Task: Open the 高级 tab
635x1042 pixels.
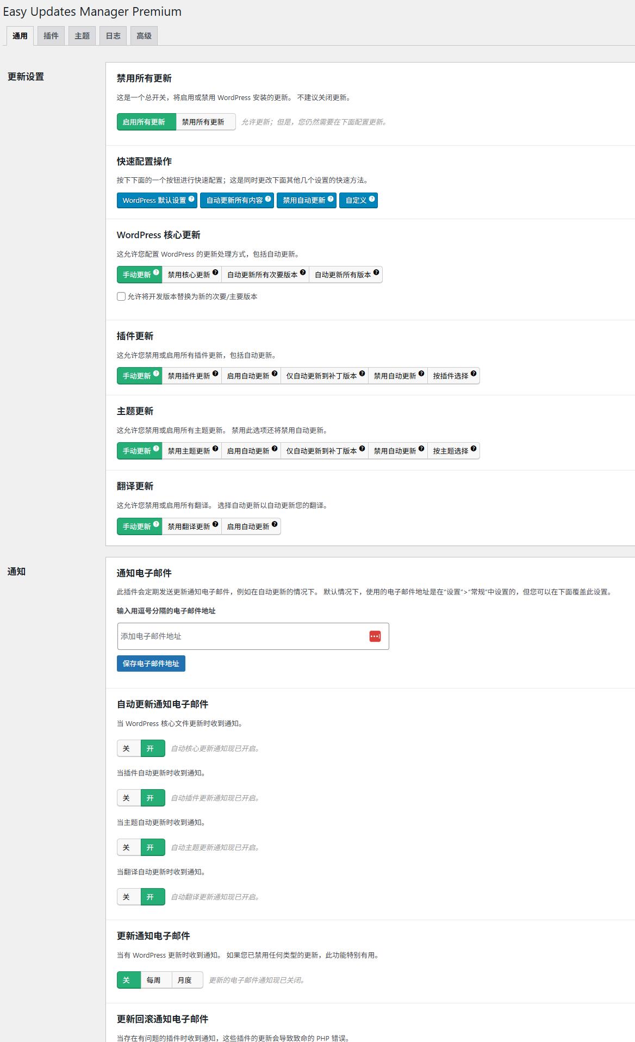Action: click(x=144, y=36)
